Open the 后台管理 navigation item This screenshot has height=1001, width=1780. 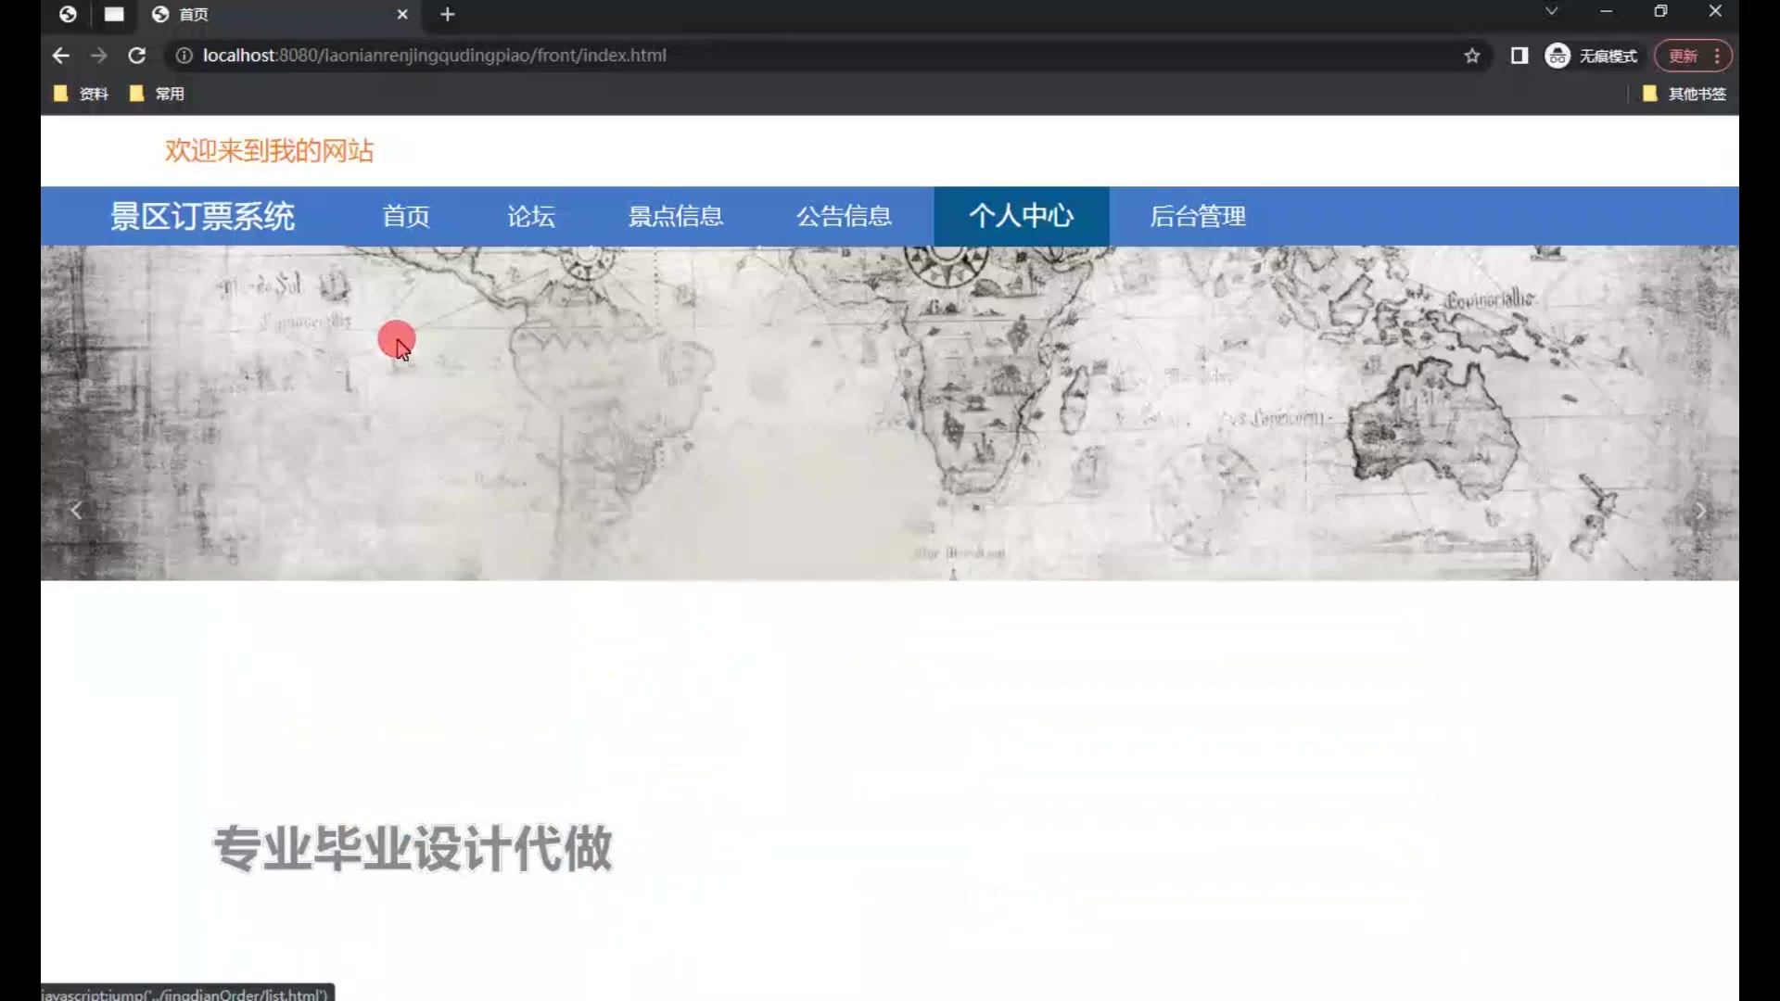[1198, 216]
